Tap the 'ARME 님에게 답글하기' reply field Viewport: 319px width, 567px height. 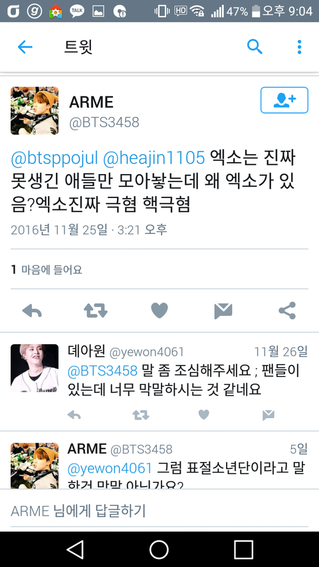click(x=159, y=511)
